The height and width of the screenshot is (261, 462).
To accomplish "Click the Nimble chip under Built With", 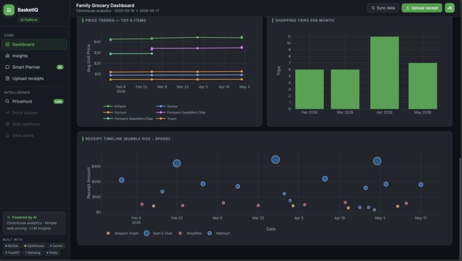I will (12, 246).
